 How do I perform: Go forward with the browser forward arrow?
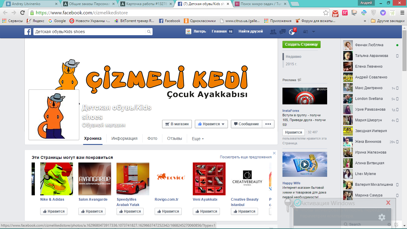14,13
